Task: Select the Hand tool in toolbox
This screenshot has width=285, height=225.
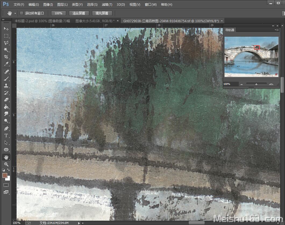Action: (x=6, y=157)
